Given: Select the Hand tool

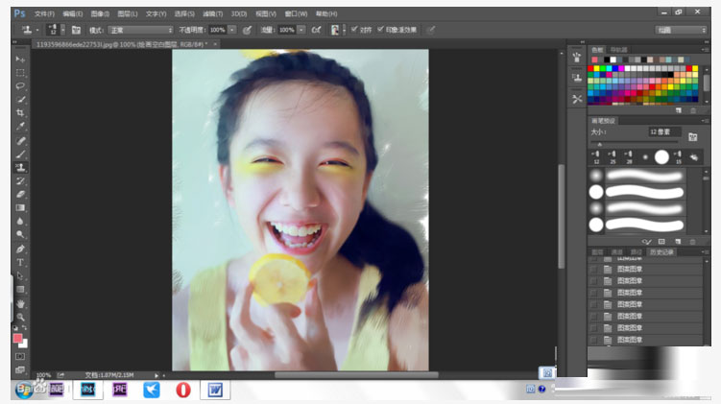Looking at the screenshot, I should [20, 304].
